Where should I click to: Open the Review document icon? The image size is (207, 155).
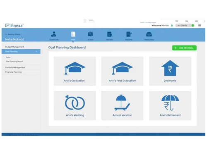point(110,34)
